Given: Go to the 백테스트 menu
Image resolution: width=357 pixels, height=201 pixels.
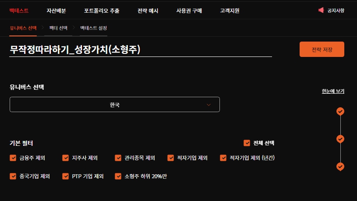Looking at the screenshot, I should (x=19, y=11).
